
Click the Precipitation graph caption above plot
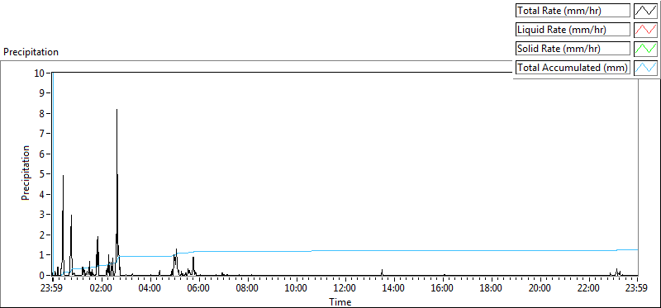coord(31,52)
